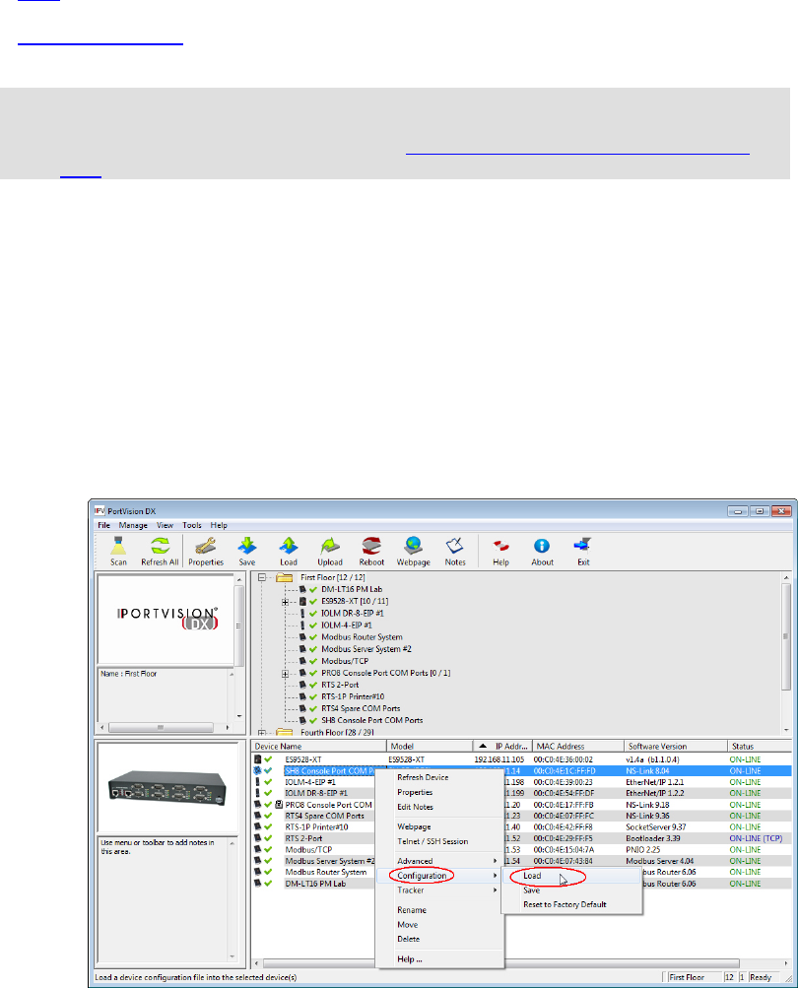Click the Upload toolbar icon
Image resolution: width=798 pixels, height=988 pixels.
(x=330, y=551)
